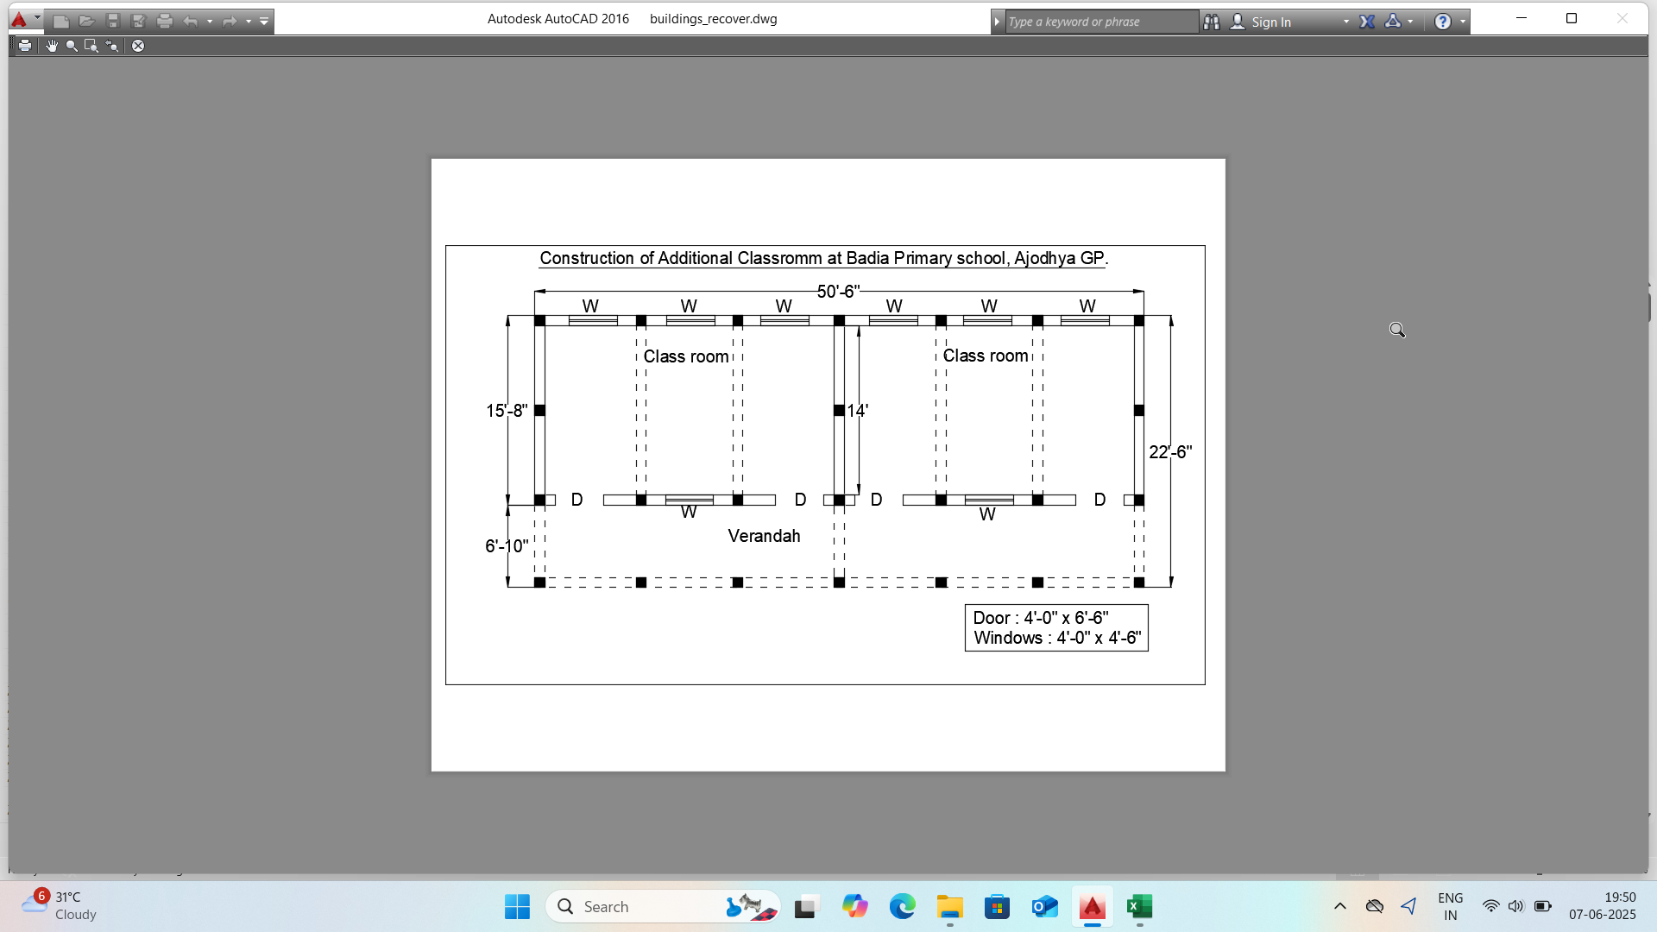1657x932 pixels.
Task: Click the binoculars search icon
Action: (x=1212, y=22)
